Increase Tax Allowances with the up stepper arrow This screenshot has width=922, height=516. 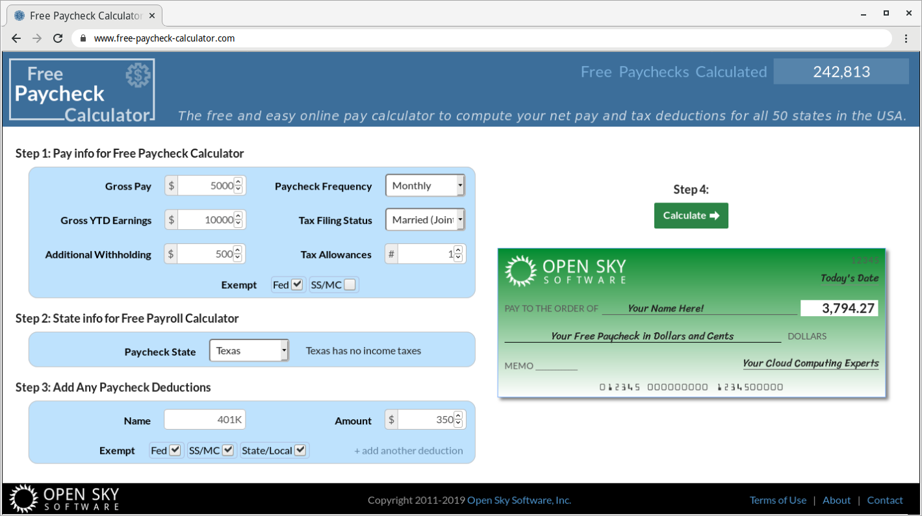(457, 250)
